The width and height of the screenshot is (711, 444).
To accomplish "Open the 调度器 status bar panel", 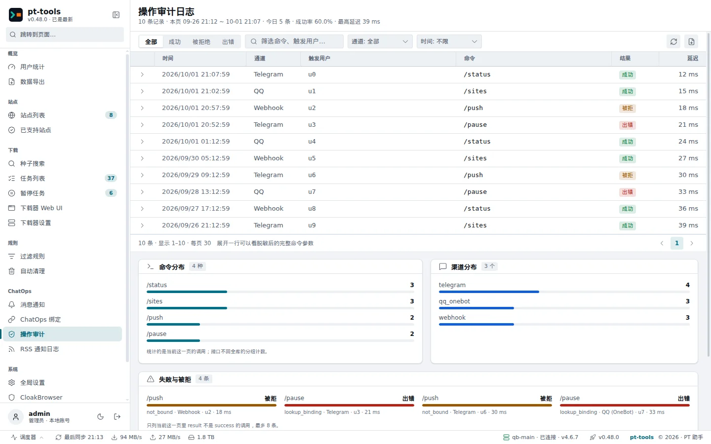I will point(27,437).
